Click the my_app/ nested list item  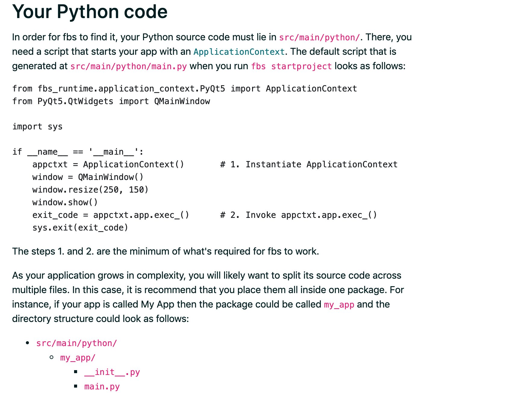pos(78,357)
